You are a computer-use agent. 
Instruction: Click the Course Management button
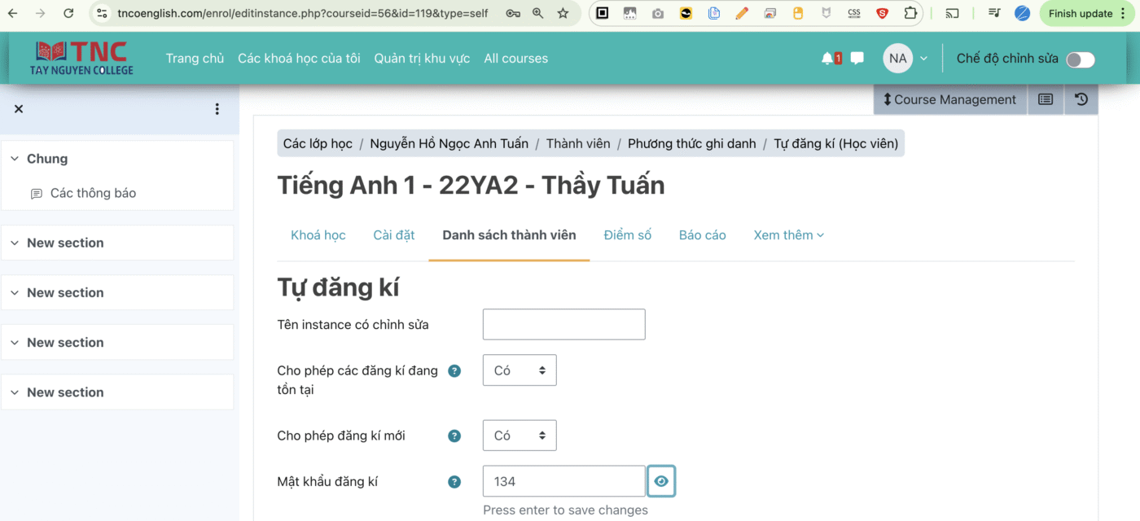949,99
